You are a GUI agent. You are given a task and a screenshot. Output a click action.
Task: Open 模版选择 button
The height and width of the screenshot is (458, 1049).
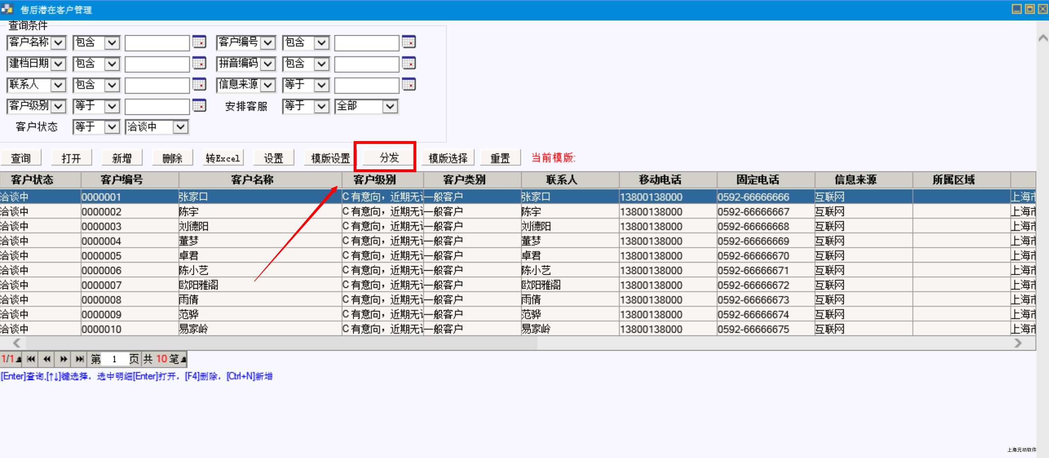[447, 158]
